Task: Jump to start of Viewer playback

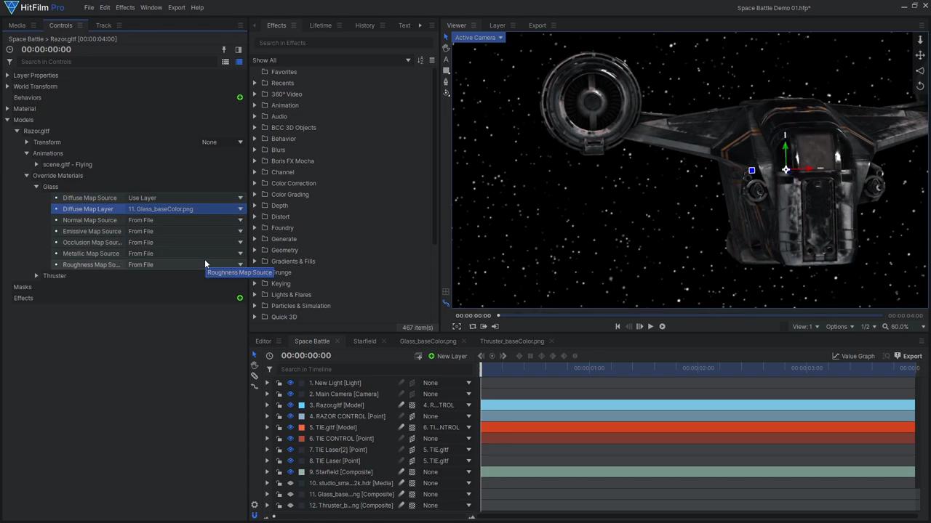Action: click(x=618, y=326)
